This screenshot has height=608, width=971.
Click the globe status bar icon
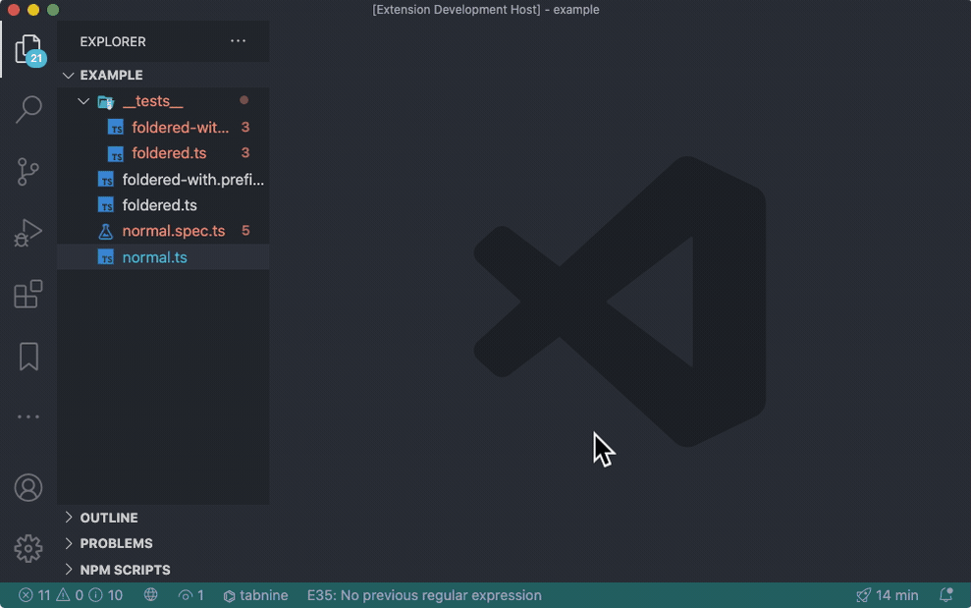point(150,595)
